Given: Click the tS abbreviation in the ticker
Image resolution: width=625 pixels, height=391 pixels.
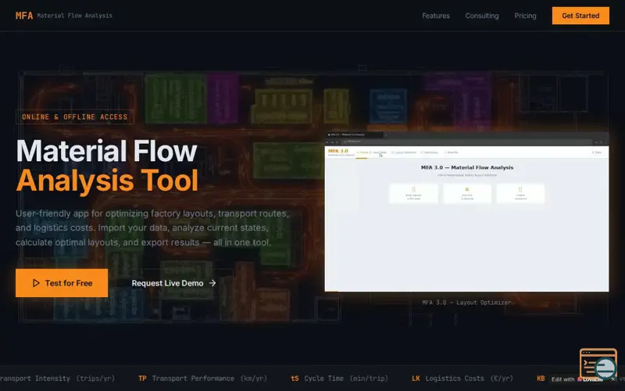Looking at the screenshot, I should 295,378.
